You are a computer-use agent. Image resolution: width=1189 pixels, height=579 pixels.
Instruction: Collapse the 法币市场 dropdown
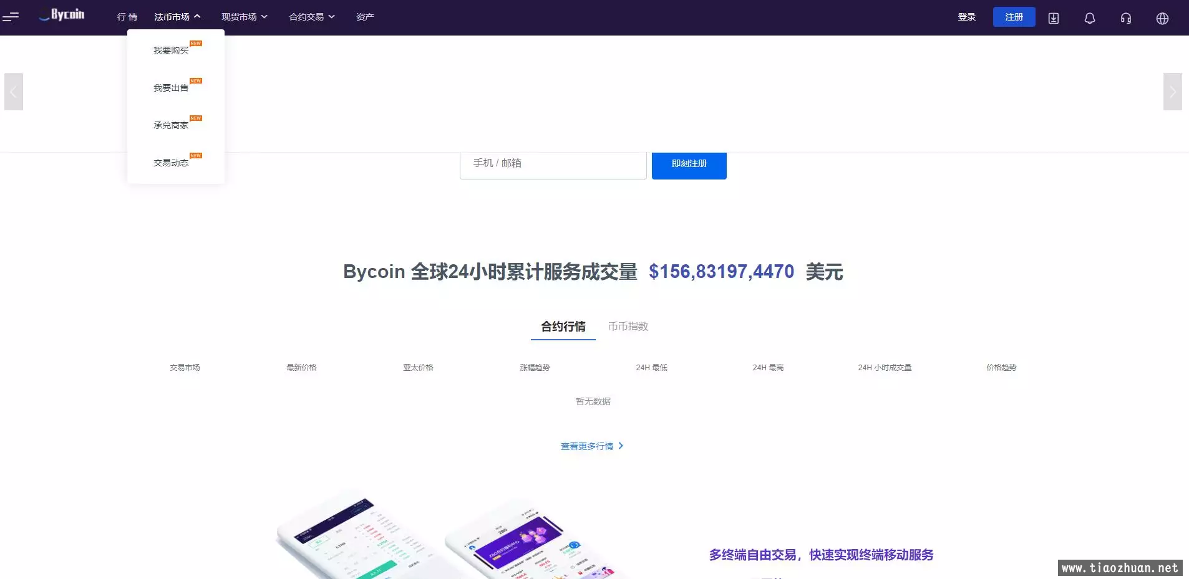point(178,17)
